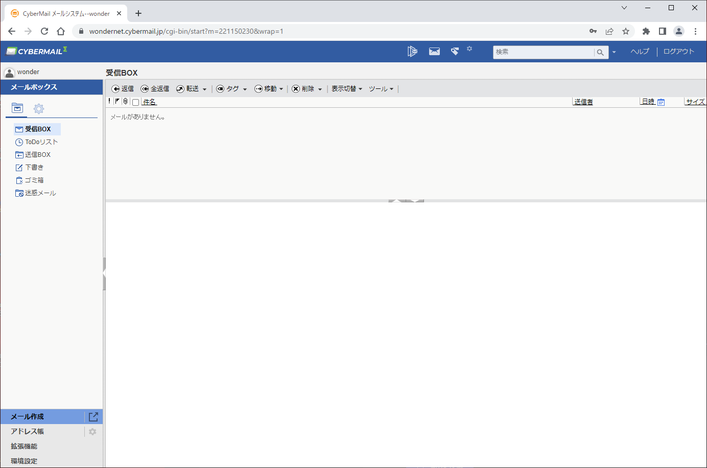This screenshot has width=707, height=468.
Task: Open the gear settings icon in sidebar
Action: (x=39, y=108)
